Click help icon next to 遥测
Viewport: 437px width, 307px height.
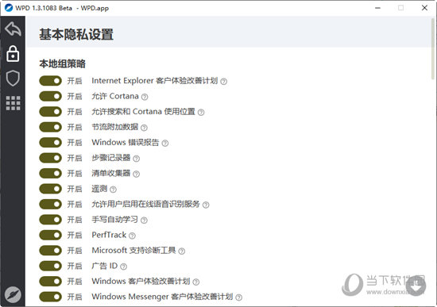click(x=113, y=190)
